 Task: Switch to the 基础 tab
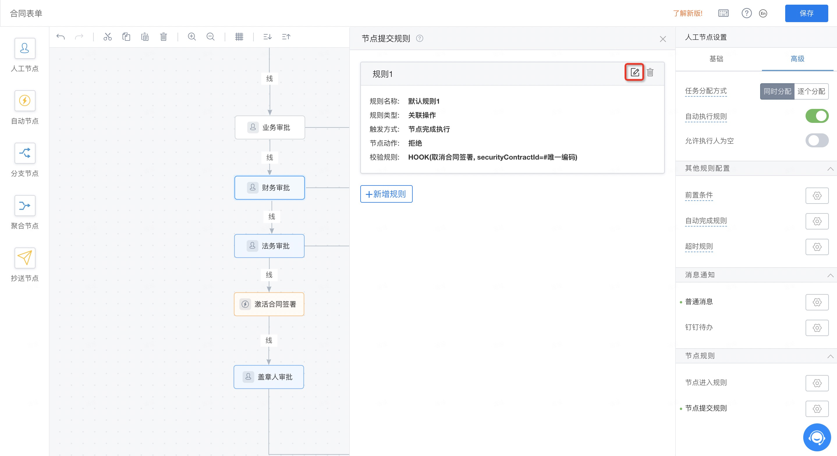click(716, 59)
